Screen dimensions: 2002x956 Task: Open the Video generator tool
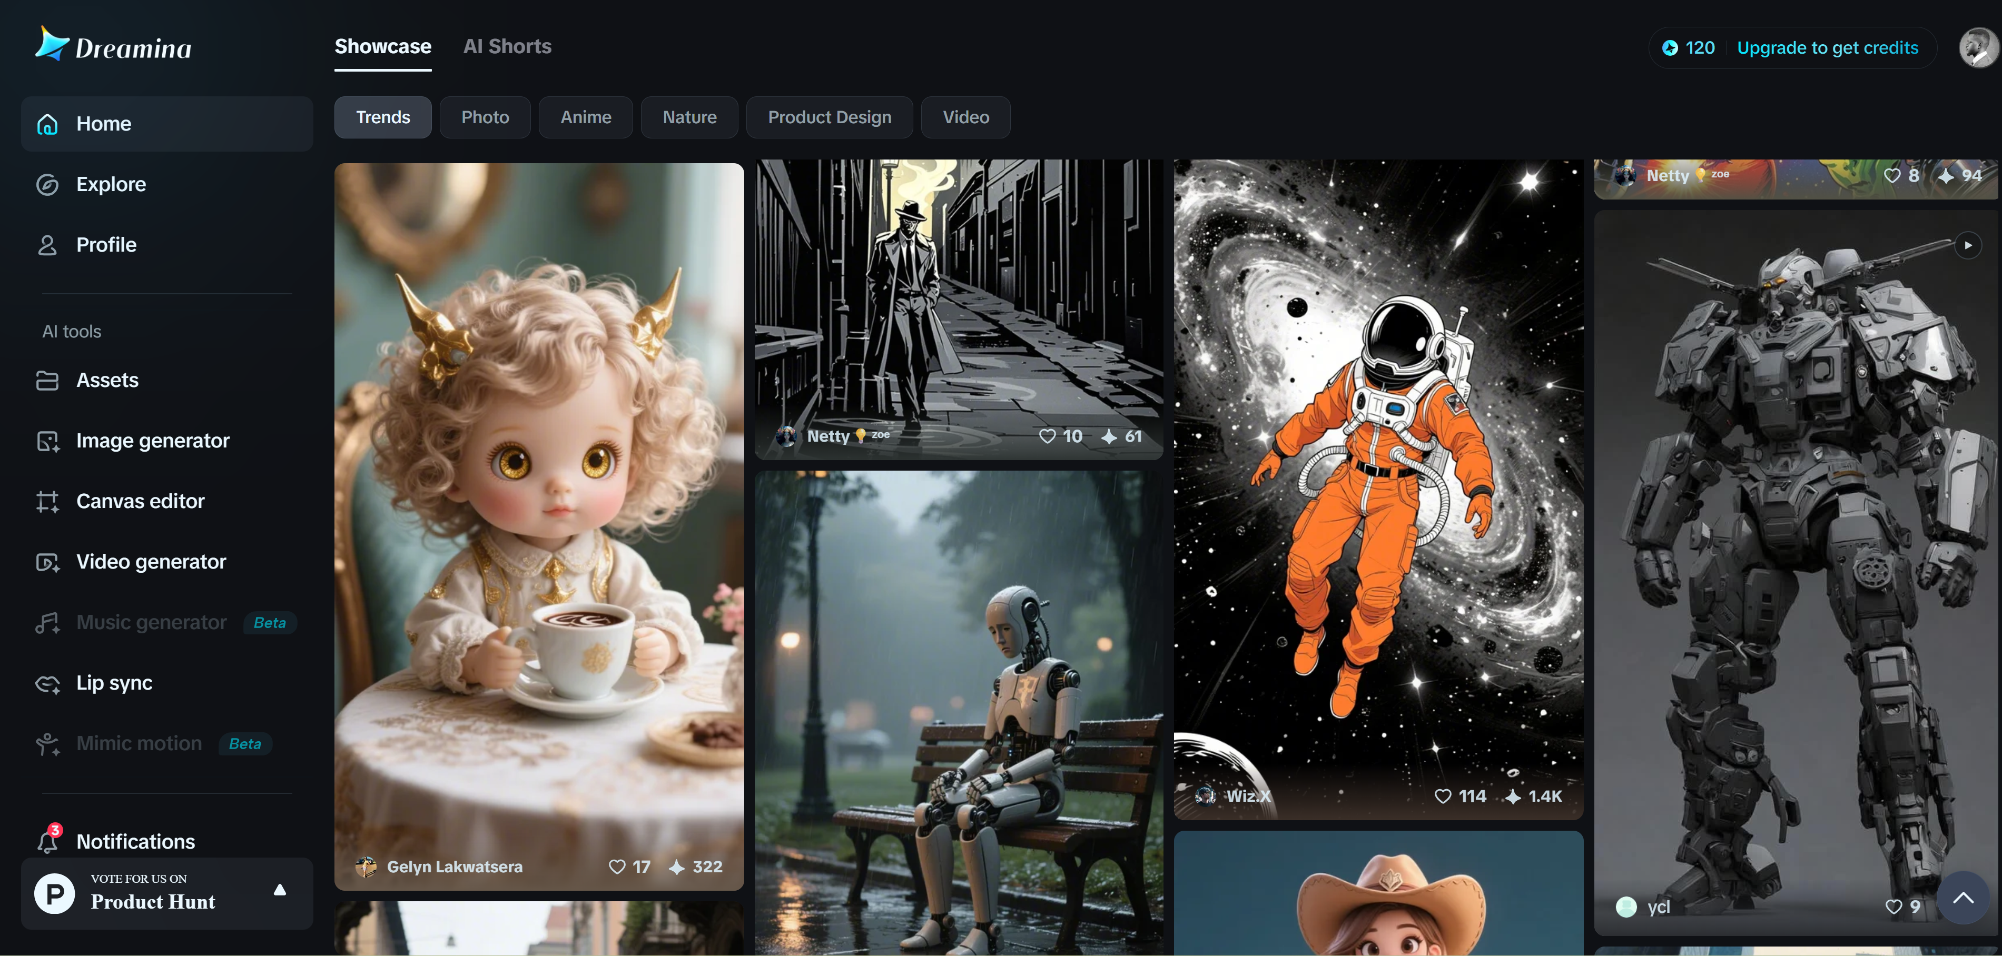pos(151,562)
